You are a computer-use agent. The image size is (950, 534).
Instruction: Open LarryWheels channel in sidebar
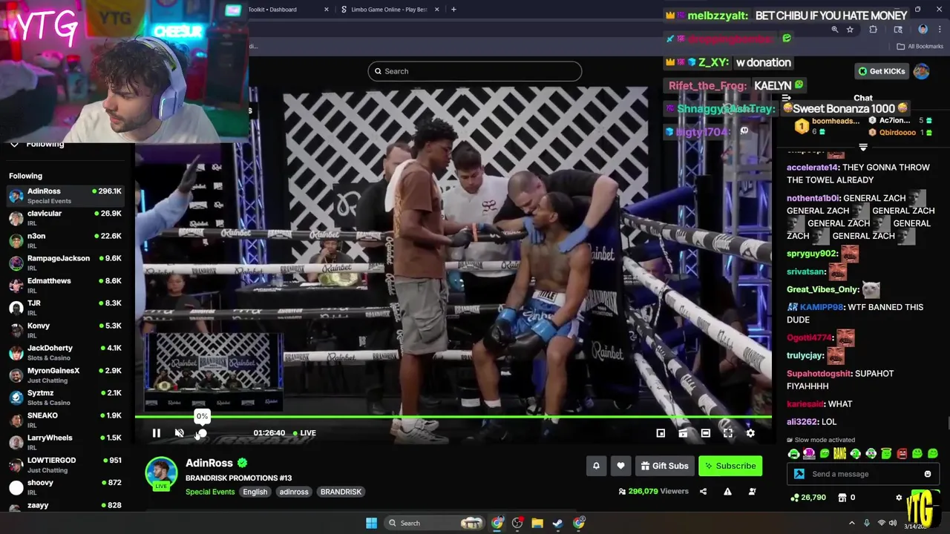(x=67, y=442)
